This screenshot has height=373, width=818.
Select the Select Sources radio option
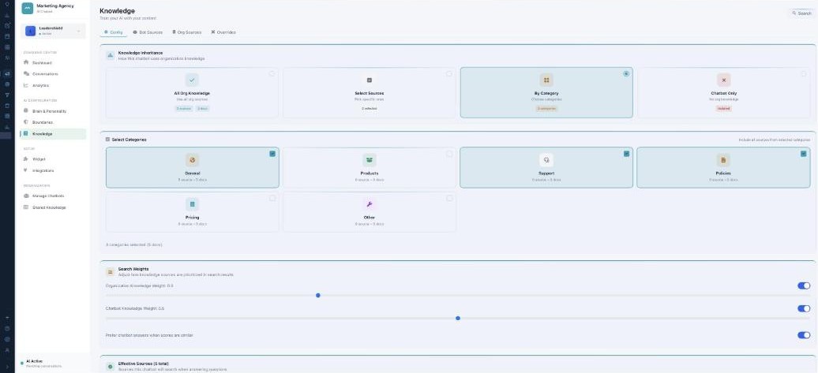(448, 73)
